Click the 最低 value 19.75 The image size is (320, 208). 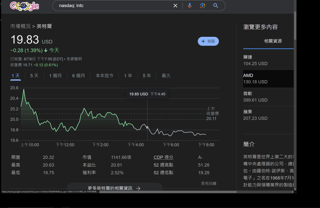pyautogui.click(x=48, y=173)
